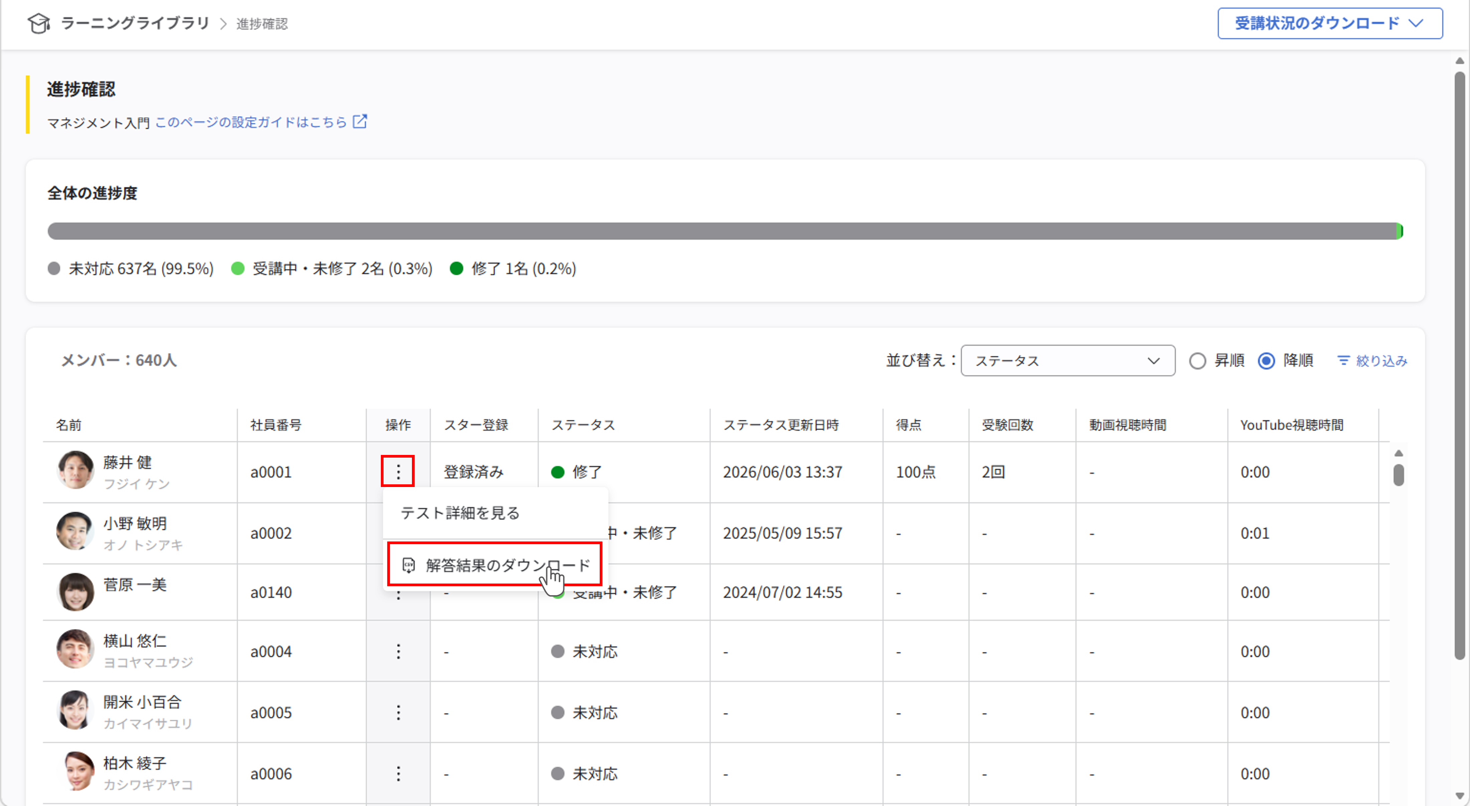Click the table scrollbar up arrow

1399,454
